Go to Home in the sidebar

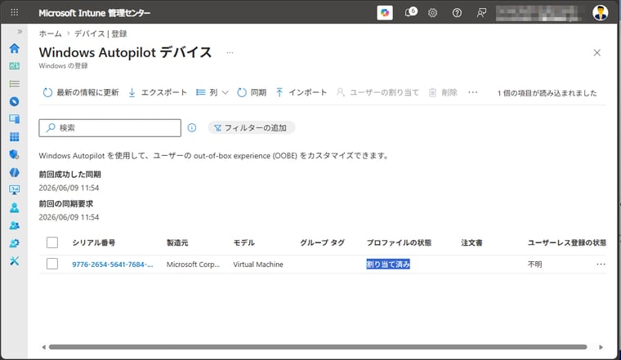tap(14, 48)
